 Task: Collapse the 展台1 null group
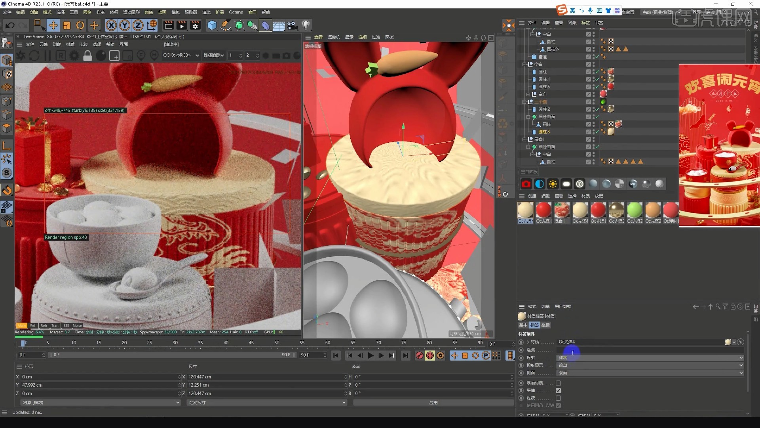coord(524,139)
